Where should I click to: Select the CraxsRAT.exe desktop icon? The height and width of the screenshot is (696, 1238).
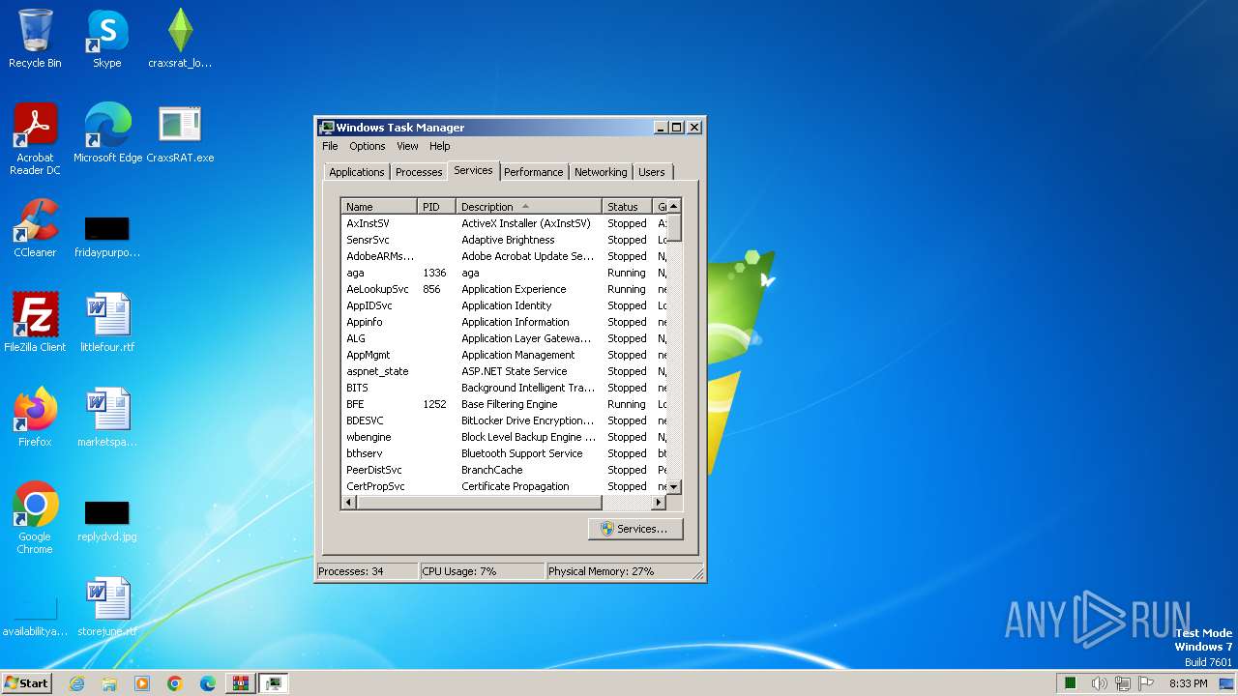(x=180, y=133)
